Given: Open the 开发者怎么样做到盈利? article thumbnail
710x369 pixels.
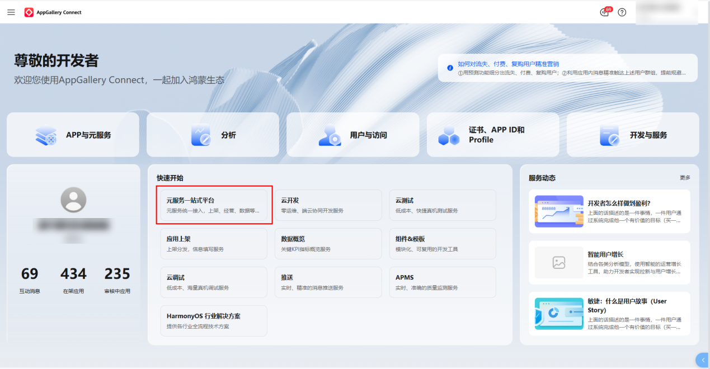Looking at the screenshot, I should [x=559, y=211].
